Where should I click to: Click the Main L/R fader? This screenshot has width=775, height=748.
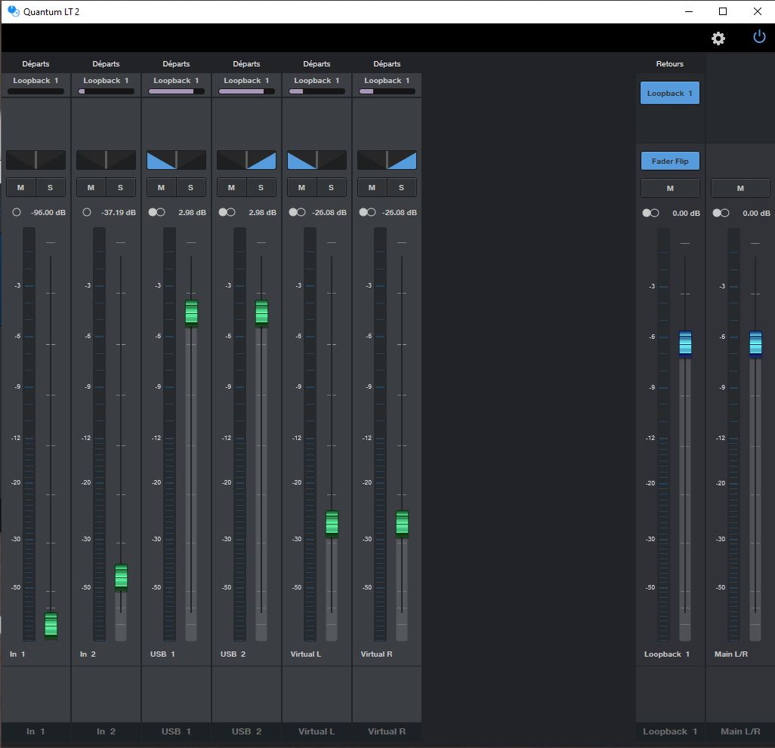(x=755, y=343)
